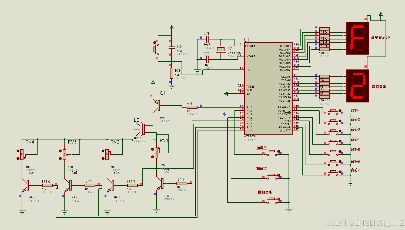Select the NPN transistor Q3 symbol
This screenshot has height=230, width=405.
111,185
